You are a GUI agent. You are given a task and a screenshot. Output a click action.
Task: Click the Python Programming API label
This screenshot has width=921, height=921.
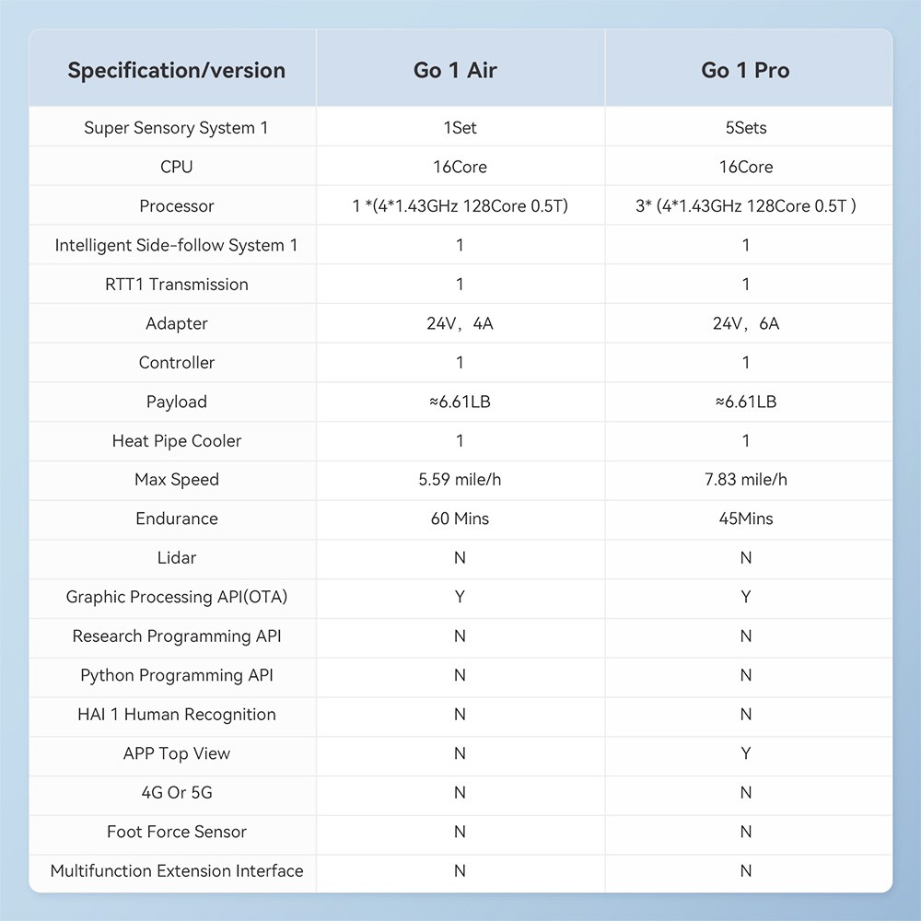click(176, 675)
